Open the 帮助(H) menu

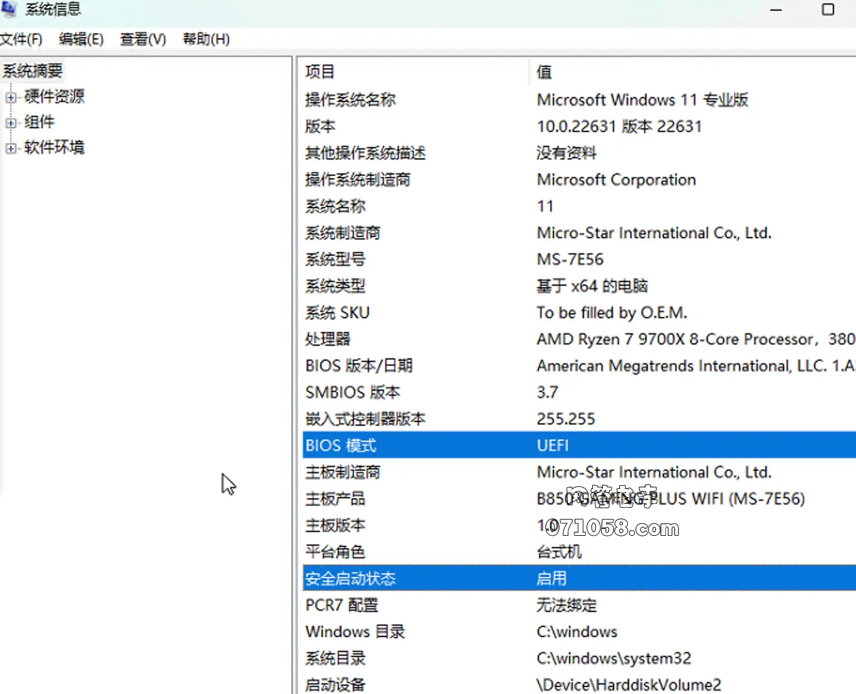click(x=206, y=39)
